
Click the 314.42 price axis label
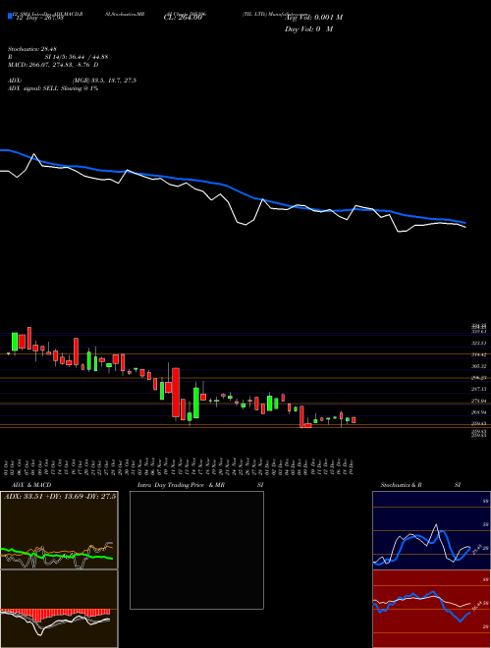click(479, 354)
